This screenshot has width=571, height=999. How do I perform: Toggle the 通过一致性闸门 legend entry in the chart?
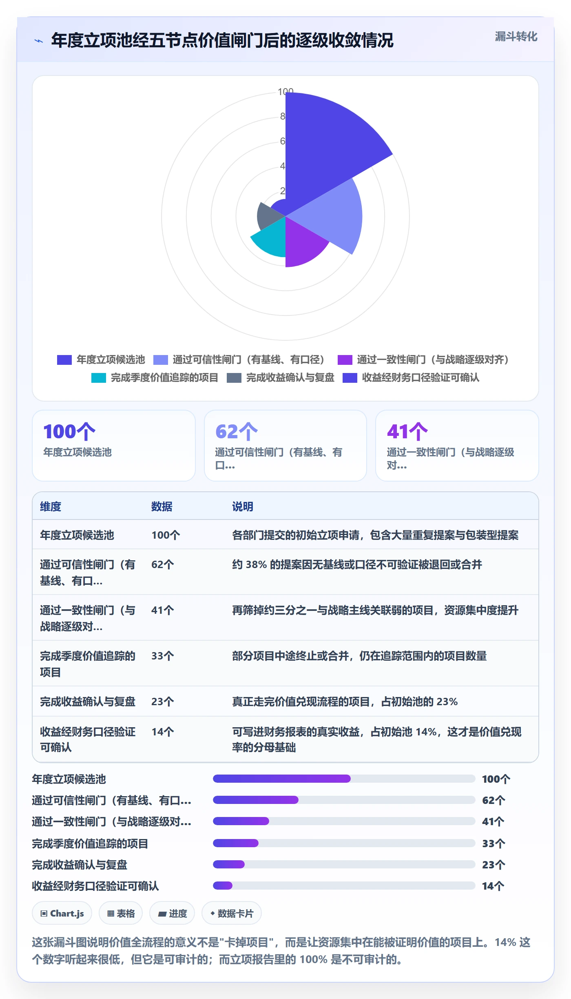point(423,360)
